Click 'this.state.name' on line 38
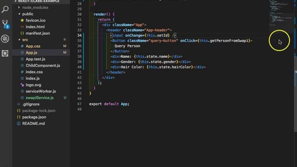 click(152, 57)
